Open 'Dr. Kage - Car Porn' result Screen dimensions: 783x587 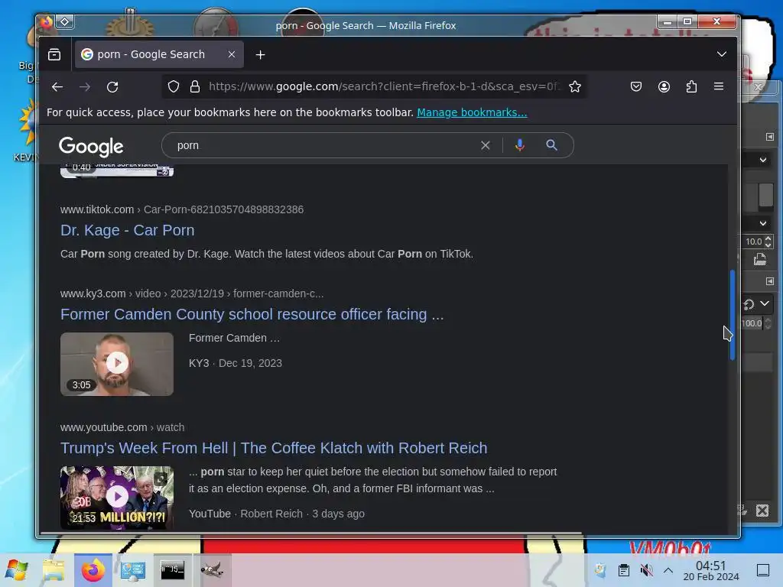point(128,230)
